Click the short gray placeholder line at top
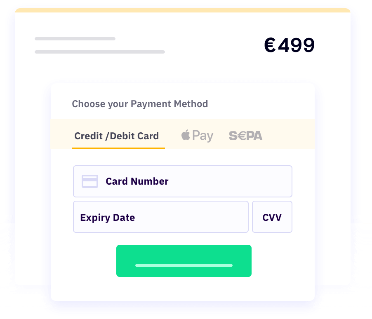 (x=75, y=39)
